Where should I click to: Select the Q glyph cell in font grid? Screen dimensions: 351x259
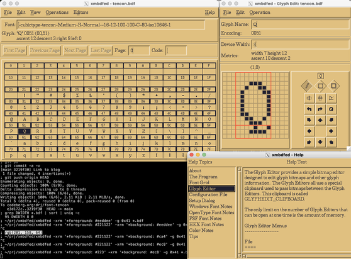click(x=24, y=131)
